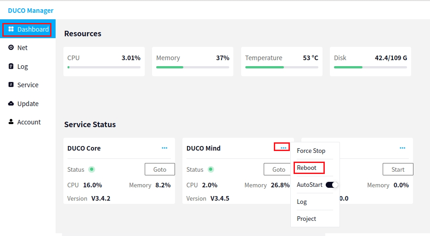This screenshot has height=236, width=430.
Task: Click DUCO Core CPU 16.0% value
Action: (x=93, y=185)
